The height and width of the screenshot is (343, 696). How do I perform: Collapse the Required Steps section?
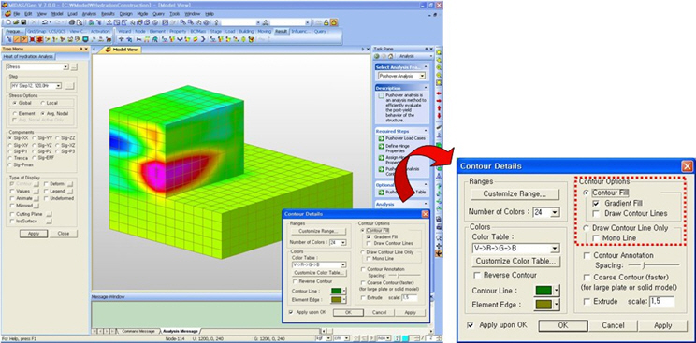(426, 131)
